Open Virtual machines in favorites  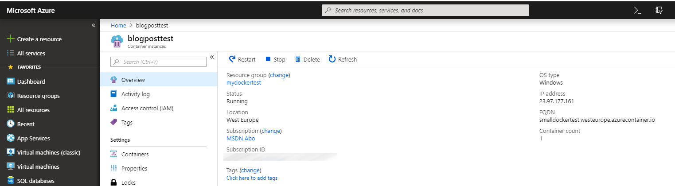38,167
